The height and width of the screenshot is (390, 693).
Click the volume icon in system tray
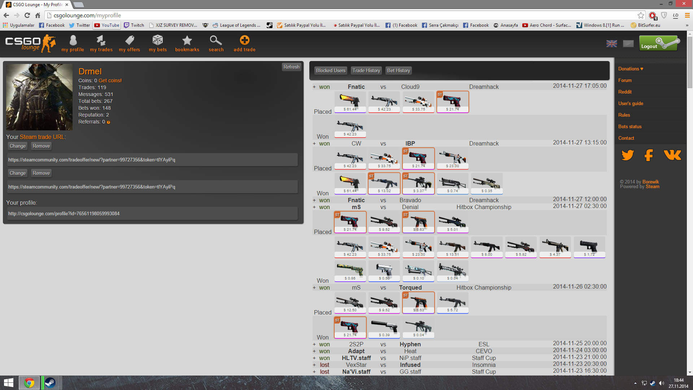coord(661,383)
